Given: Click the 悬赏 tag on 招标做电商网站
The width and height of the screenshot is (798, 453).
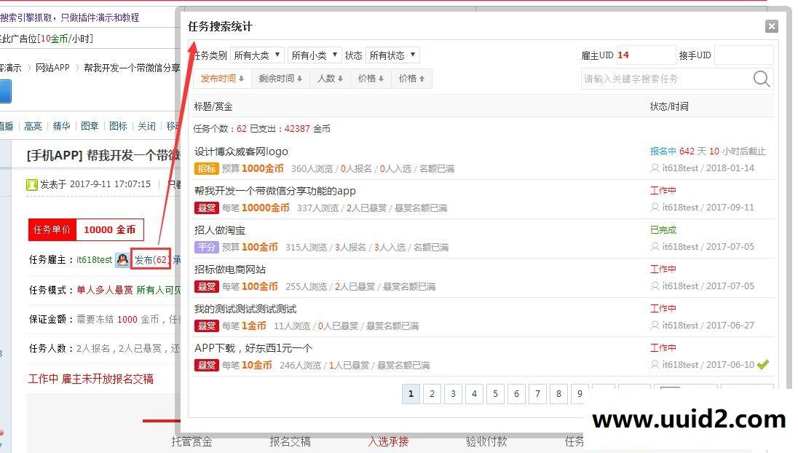Looking at the screenshot, I should tap(206, 286).
